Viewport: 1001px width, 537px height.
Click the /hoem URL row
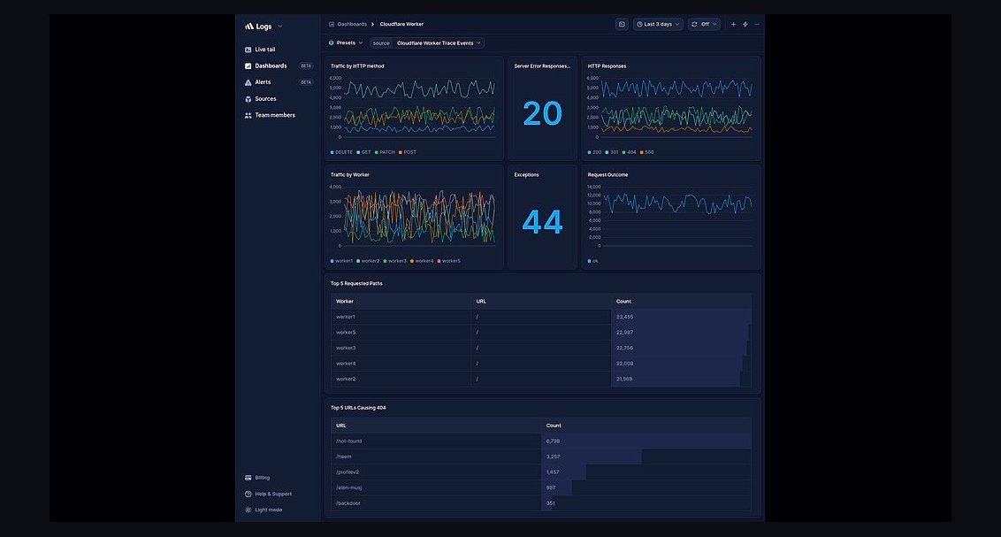tap(540, 456)
